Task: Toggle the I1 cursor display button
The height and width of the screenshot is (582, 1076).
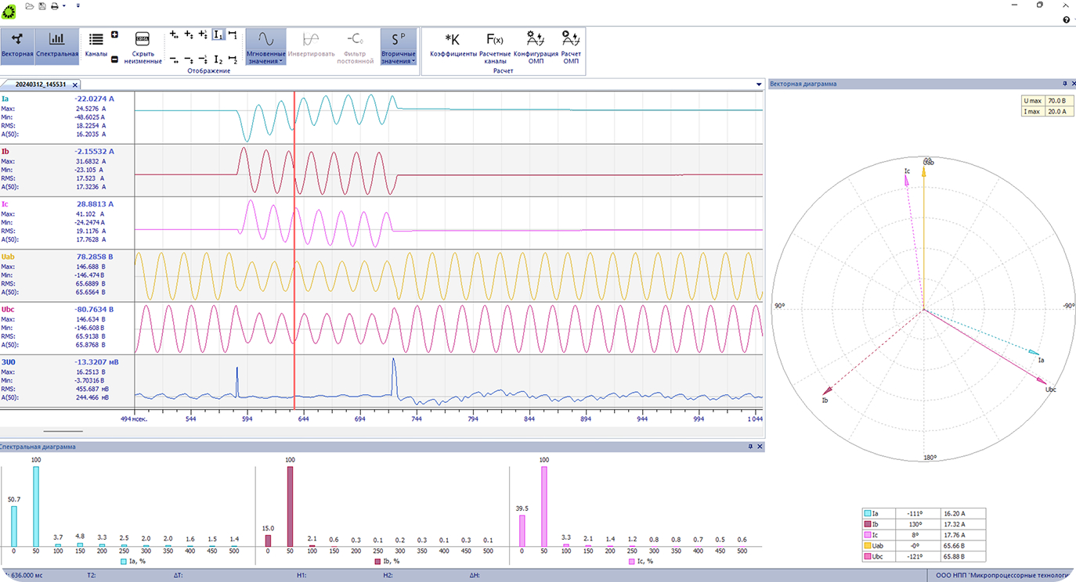Action: click(x=218, y=35)
